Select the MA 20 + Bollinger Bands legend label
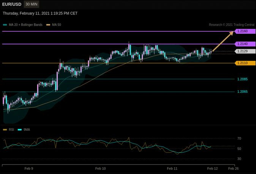Image resolution: width=256 pixels, height=174 pixels. 25,25
